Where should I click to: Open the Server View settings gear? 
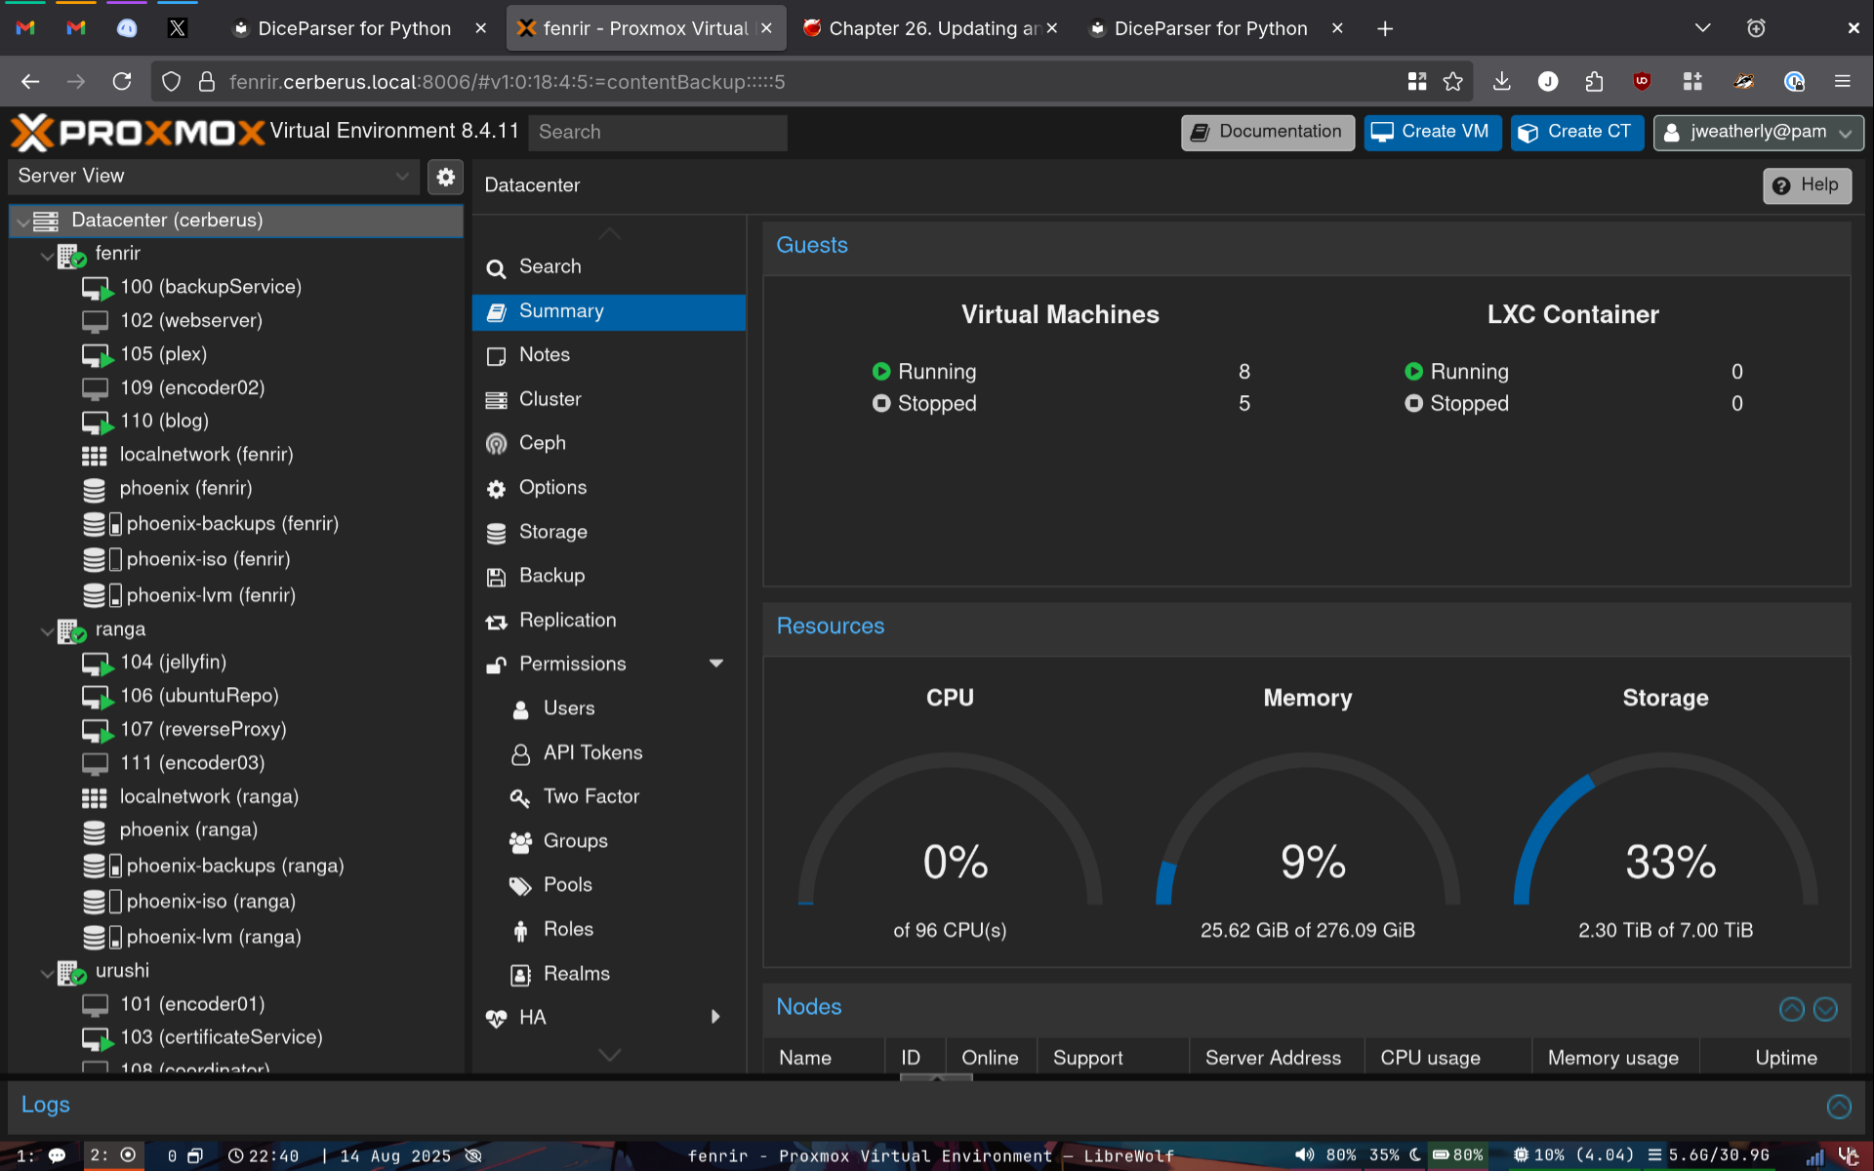pos(445,177)
